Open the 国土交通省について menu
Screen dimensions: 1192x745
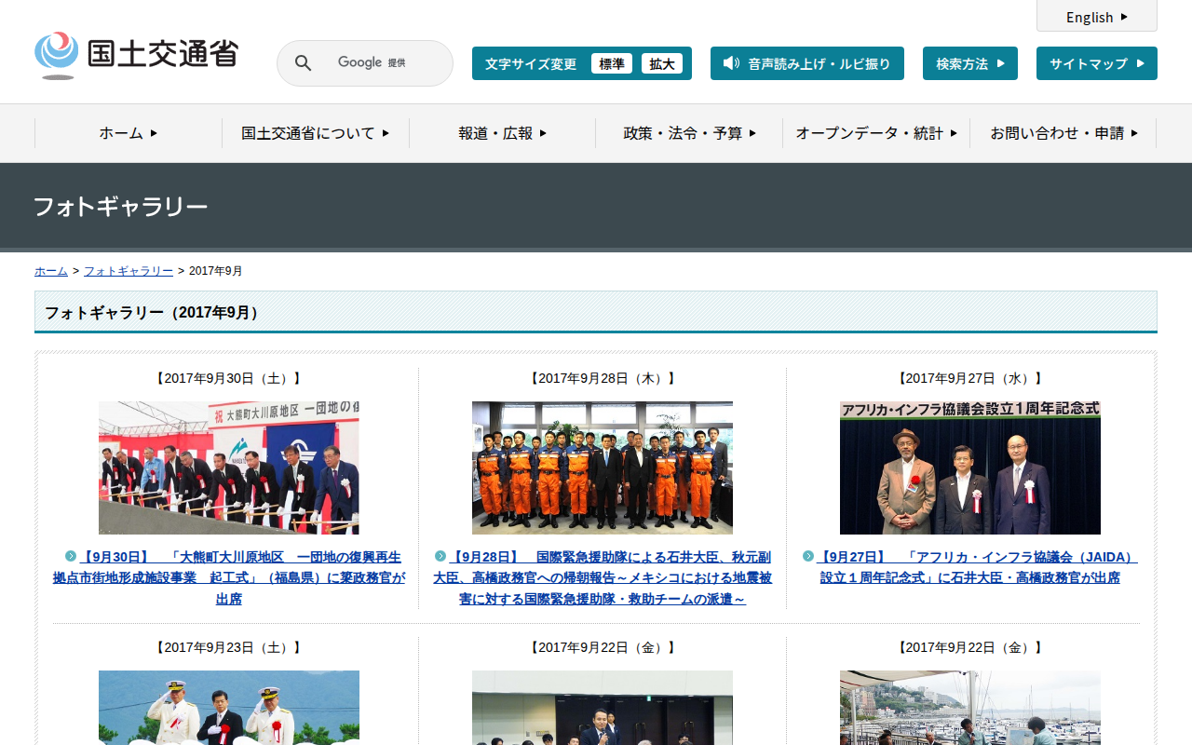coord(316,133)
